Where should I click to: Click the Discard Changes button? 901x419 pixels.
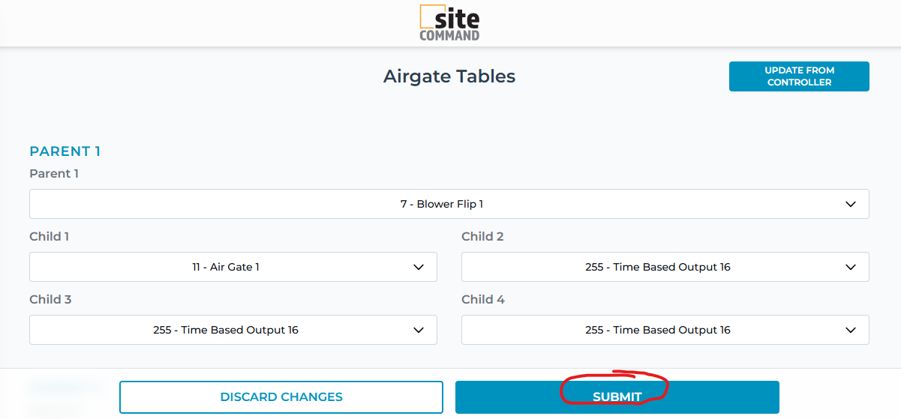(x=281, y=397)
